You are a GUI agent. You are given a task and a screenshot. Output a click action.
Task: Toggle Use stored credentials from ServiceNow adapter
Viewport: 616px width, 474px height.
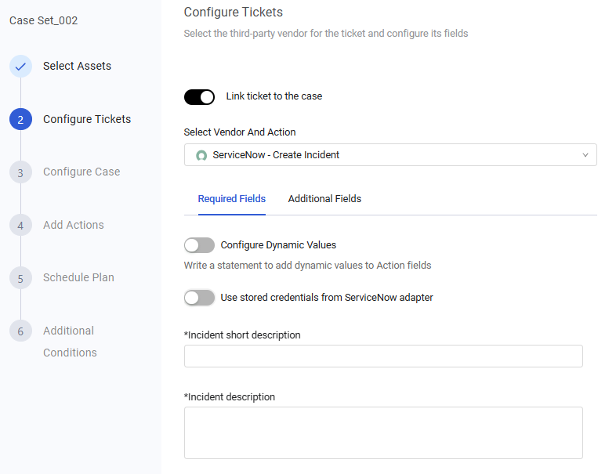199,298
